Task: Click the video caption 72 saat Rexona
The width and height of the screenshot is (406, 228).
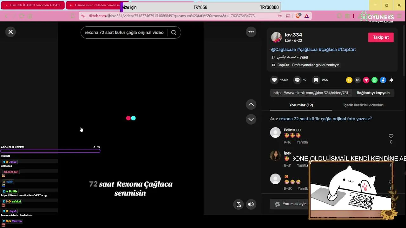Action: pos(130,188)
